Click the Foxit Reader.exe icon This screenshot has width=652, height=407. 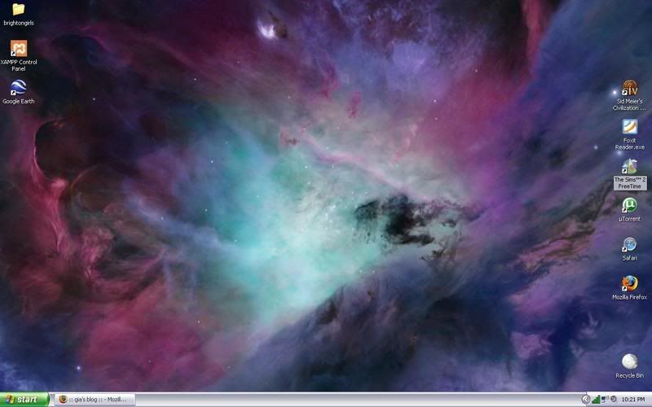click(629, 127)
